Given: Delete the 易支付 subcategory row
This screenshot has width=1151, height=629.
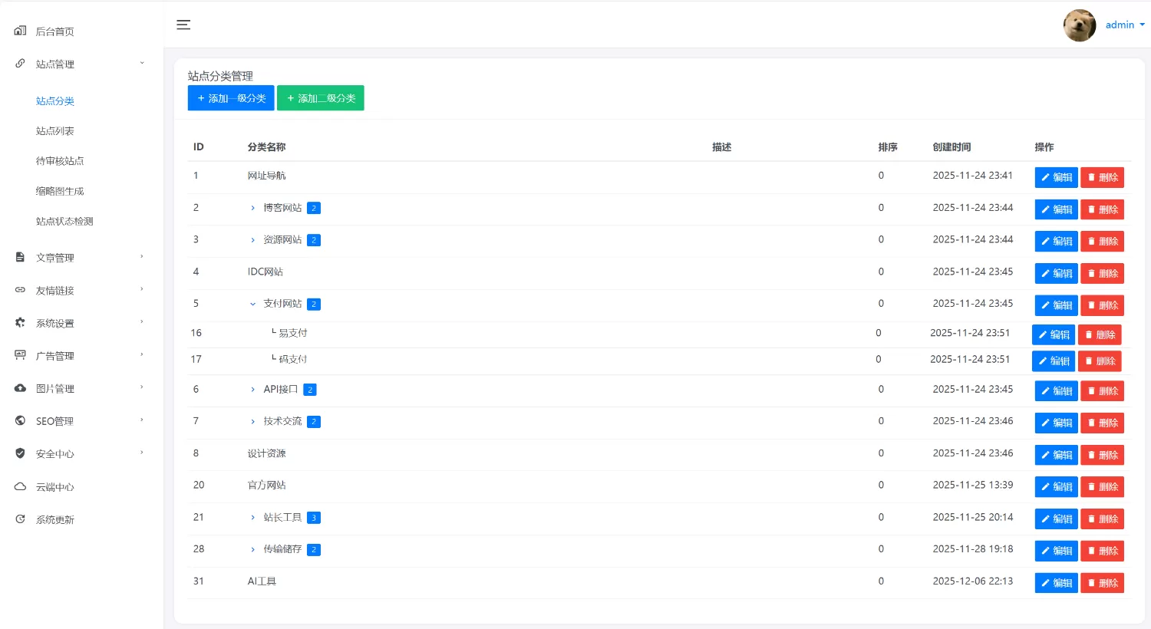Looking at the screenshot, I should point(1100,334).
